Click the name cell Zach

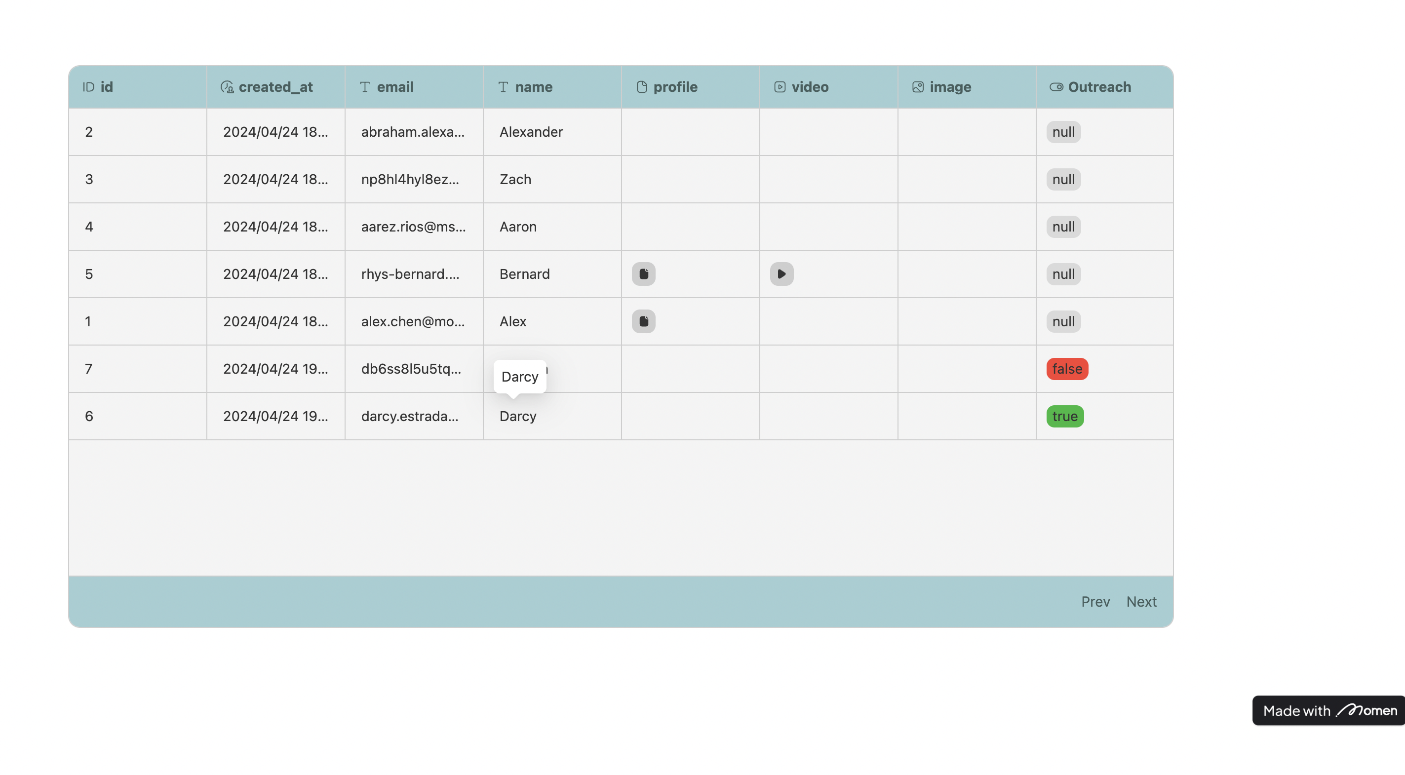(552, 179)
